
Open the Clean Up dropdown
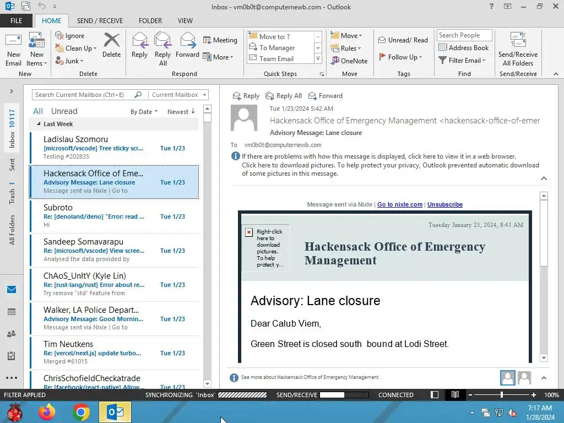(76, 48)
